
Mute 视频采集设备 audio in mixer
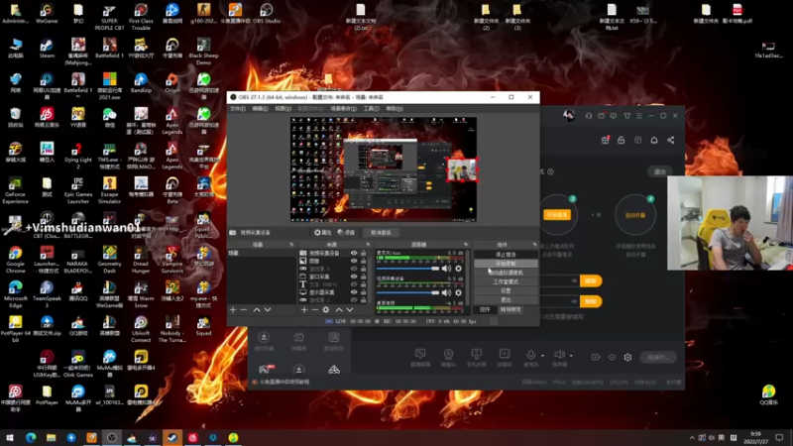(446, 292)
